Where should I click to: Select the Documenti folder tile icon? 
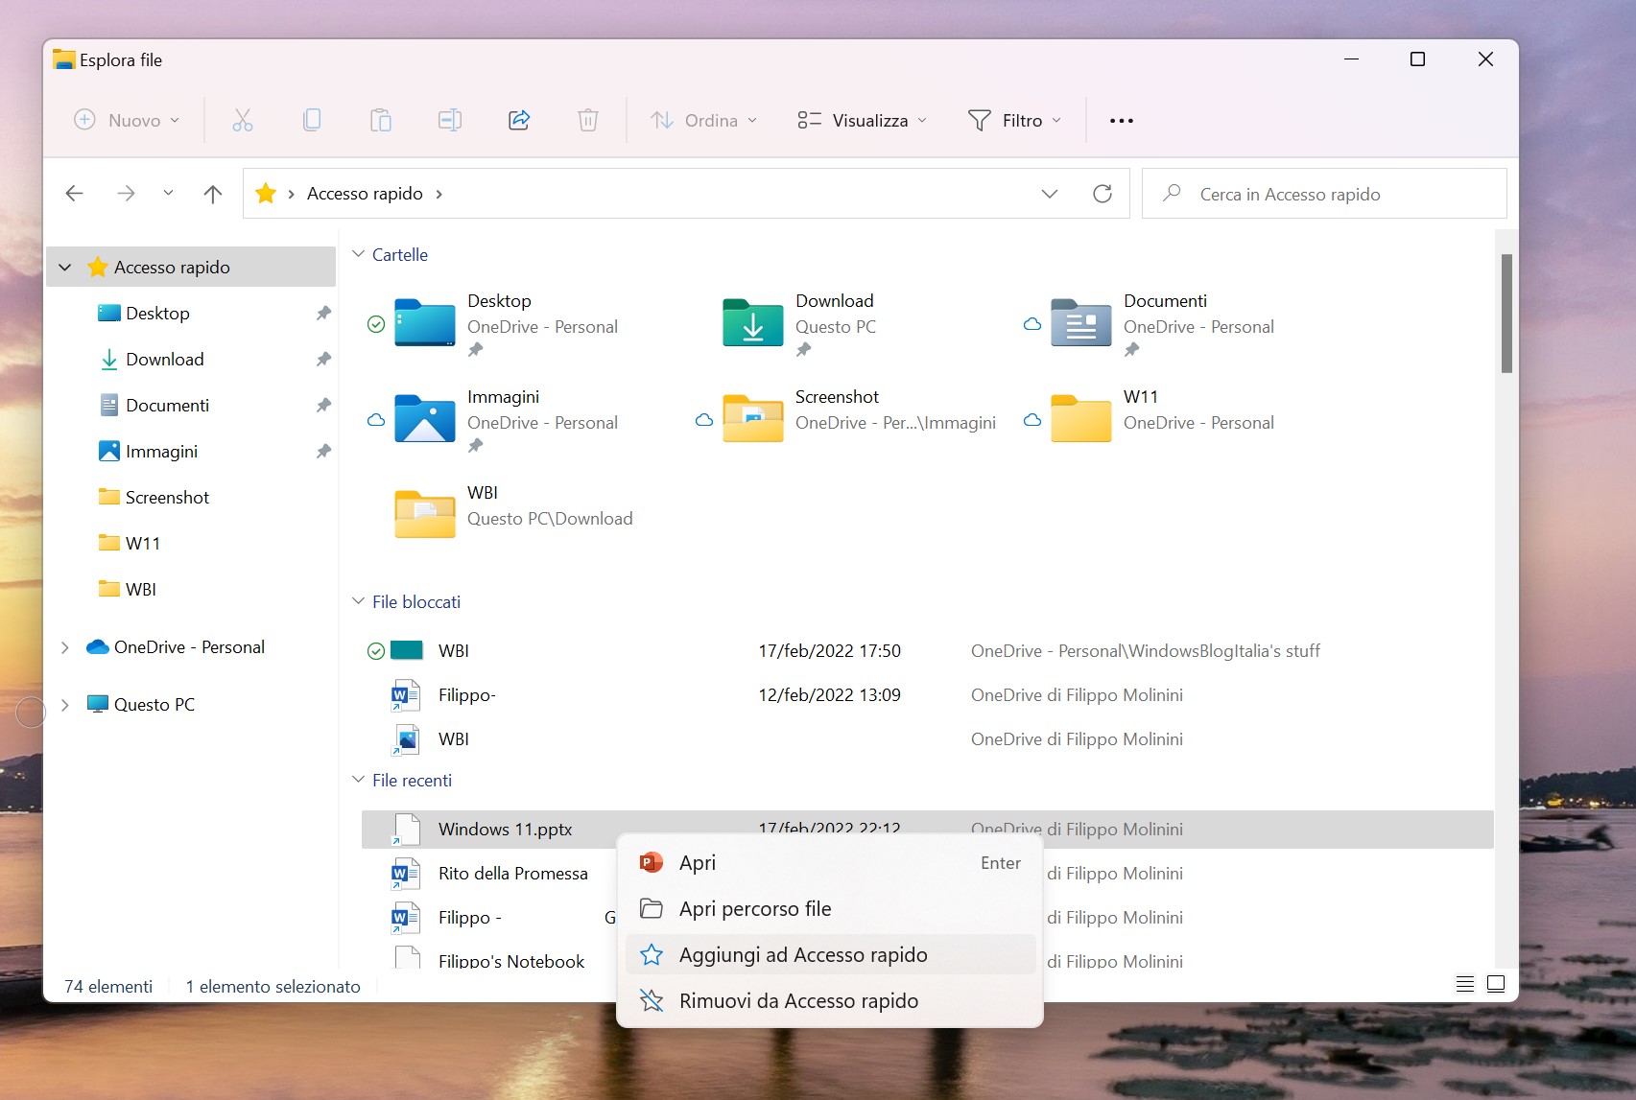pyautogui.click(x=1080, y=323)
